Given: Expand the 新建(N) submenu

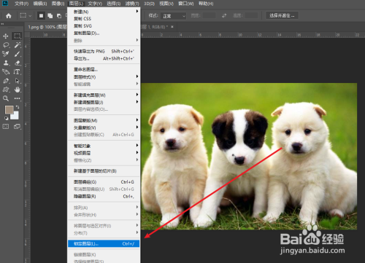Looking at the screenshot, I should tap(104, 12).
